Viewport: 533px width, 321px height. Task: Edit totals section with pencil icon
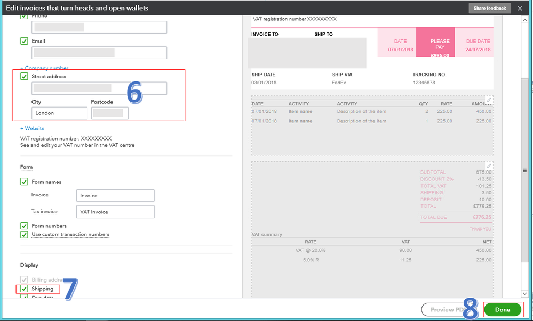[x=489, y=166]
